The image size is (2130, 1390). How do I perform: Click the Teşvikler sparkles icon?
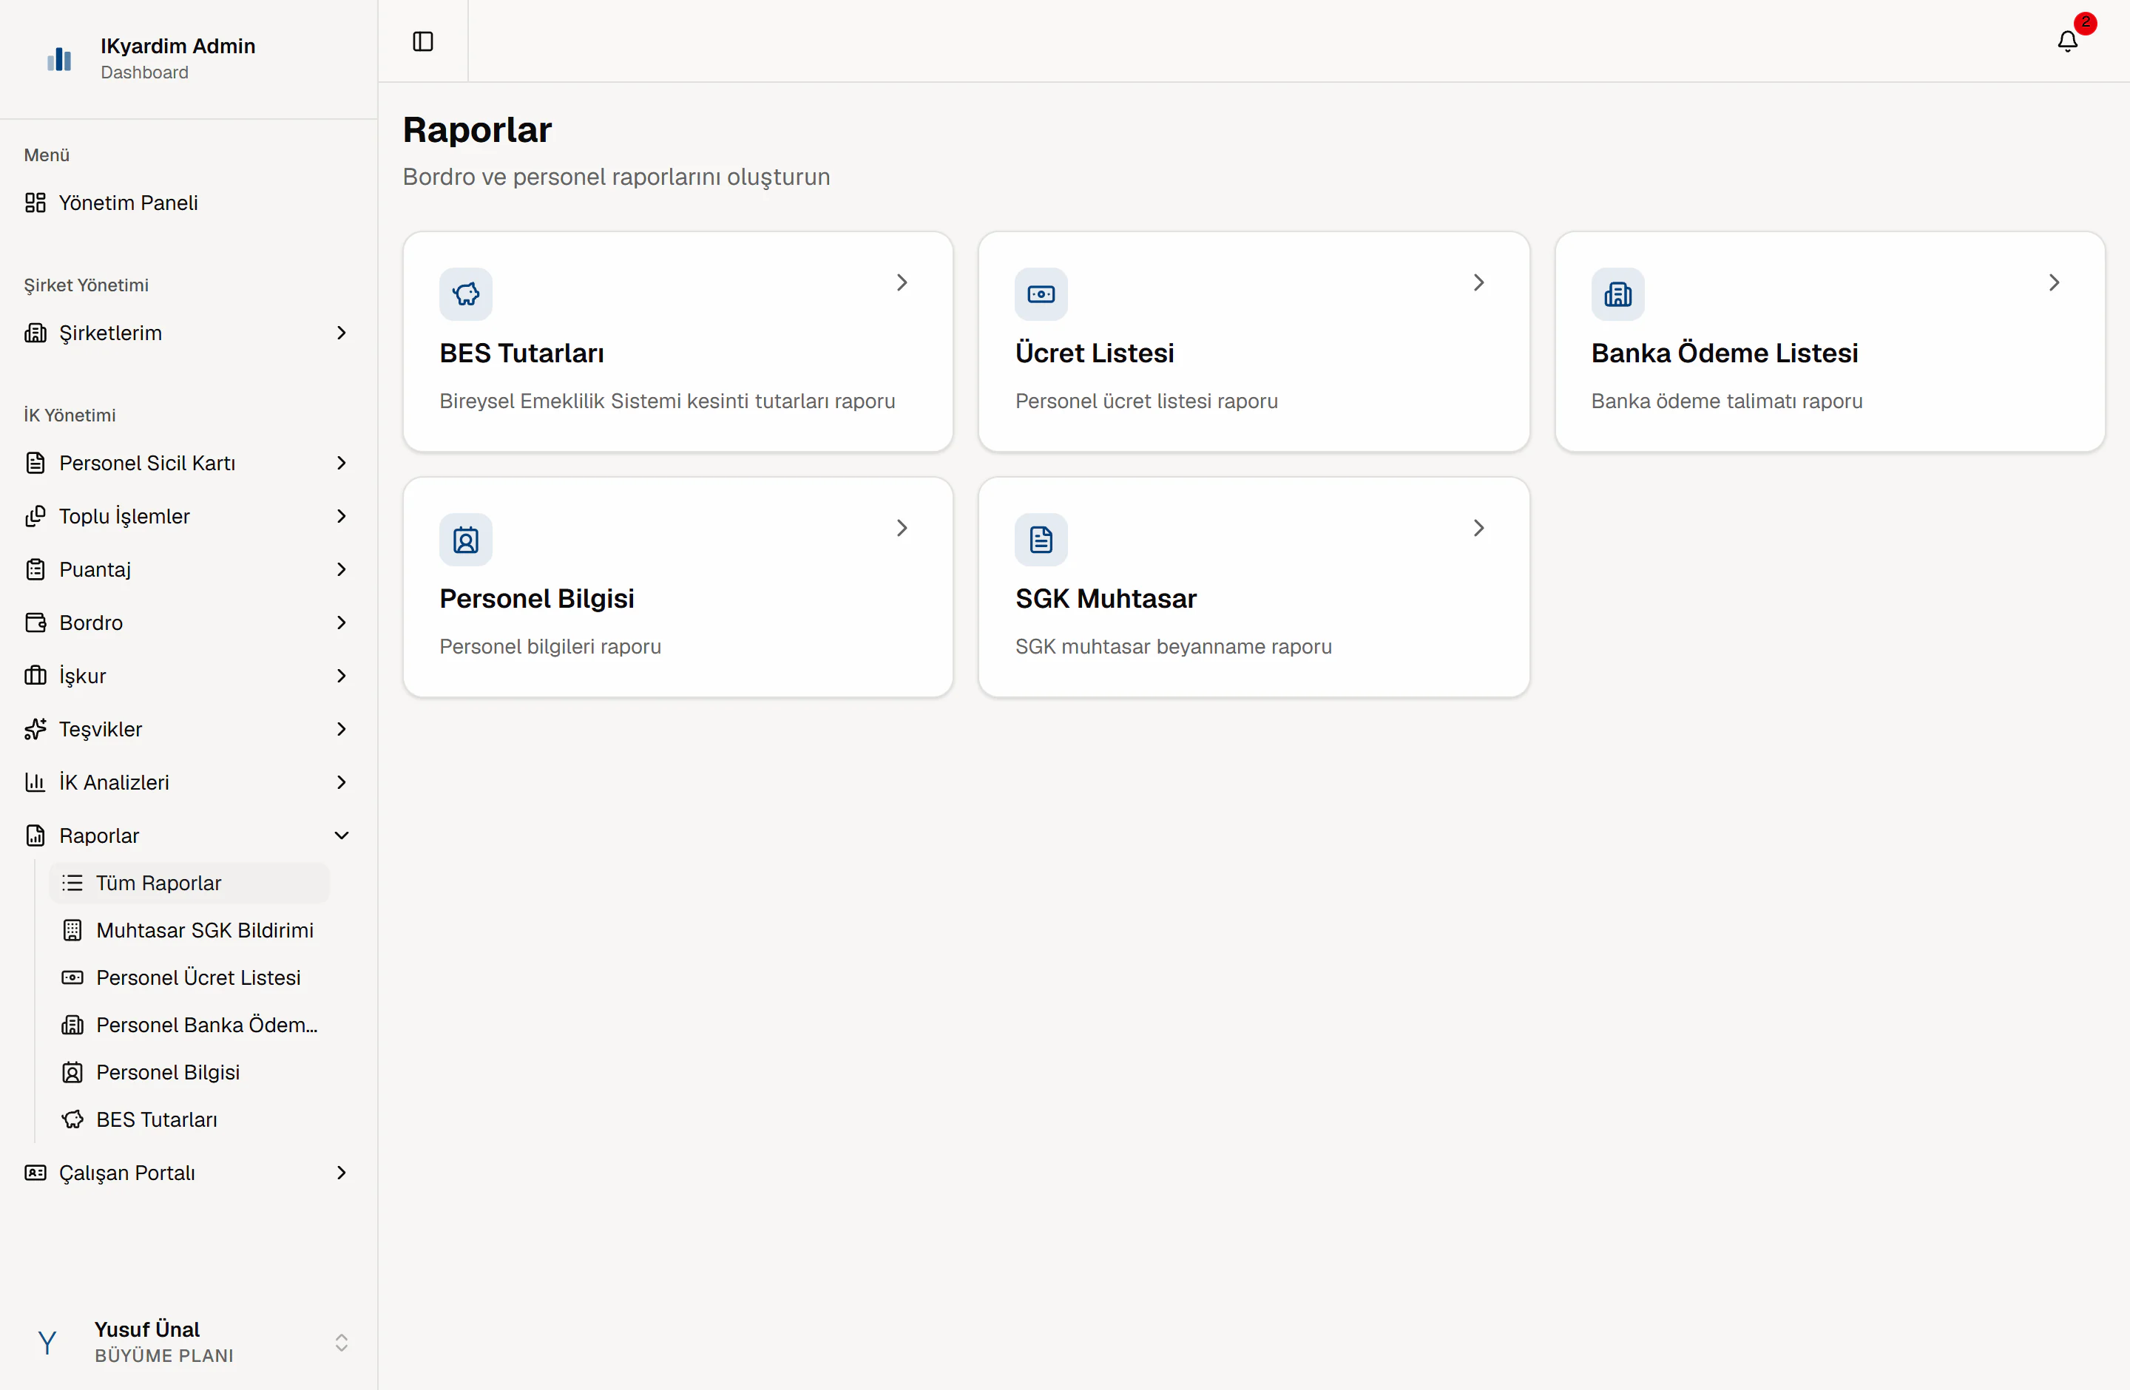[35, 729]
